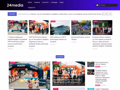Focus the Пошук search field
120x90 pixels.
(x=109, y=5)
